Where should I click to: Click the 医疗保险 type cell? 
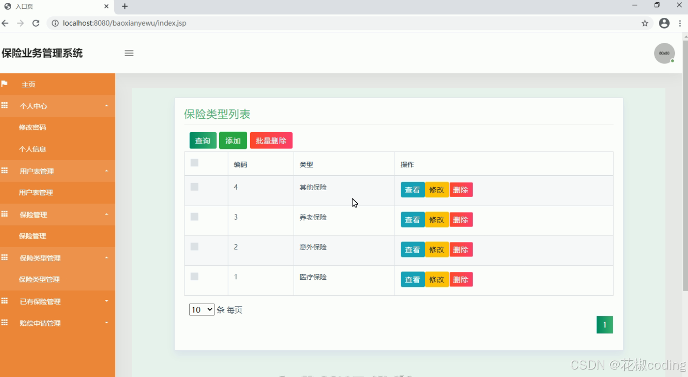pyautogui.click(x=313, y=277)
